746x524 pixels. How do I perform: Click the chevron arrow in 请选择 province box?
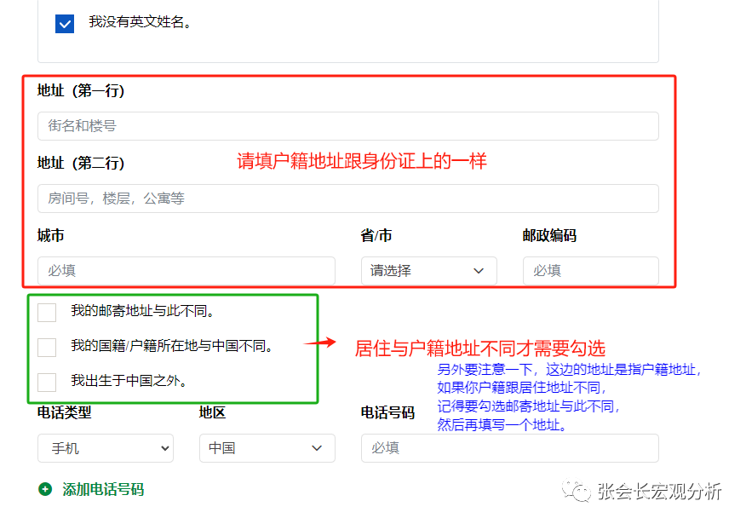point(478,271)
